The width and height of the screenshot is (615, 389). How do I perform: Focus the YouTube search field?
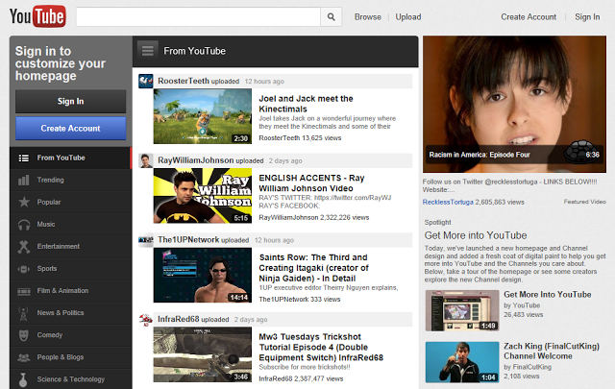(199, 17)
